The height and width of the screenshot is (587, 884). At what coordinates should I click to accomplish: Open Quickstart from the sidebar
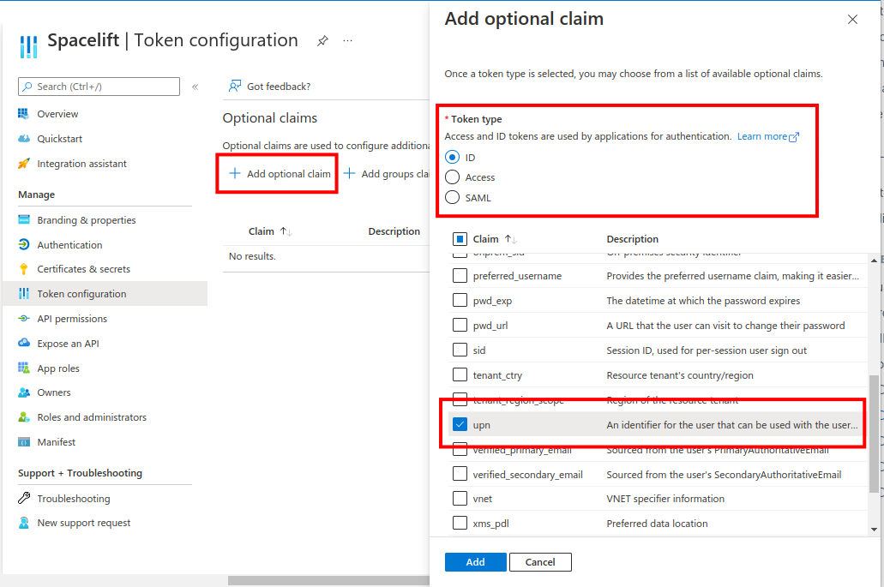(59, 139)
